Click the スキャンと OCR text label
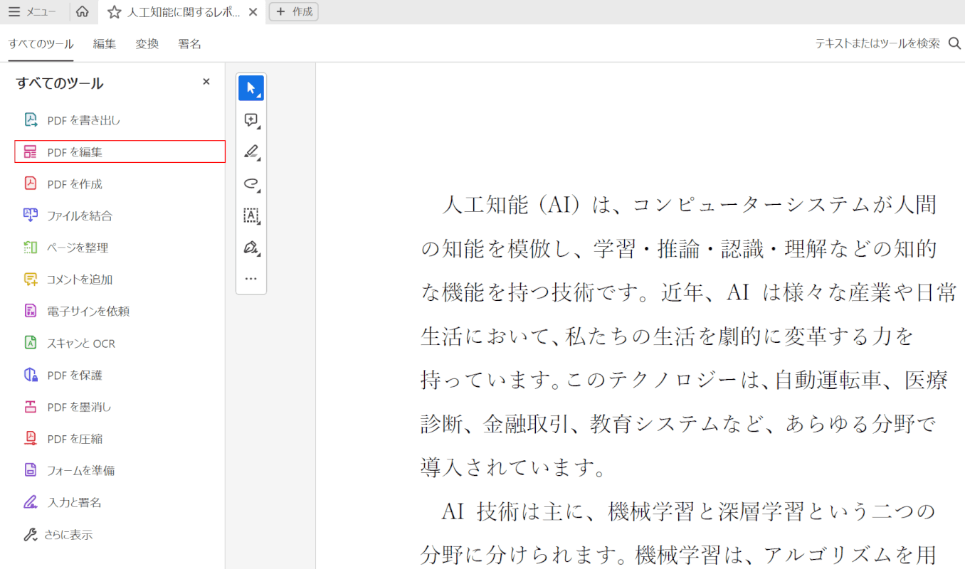Screen dimensions: 965x569 (81, 344)
